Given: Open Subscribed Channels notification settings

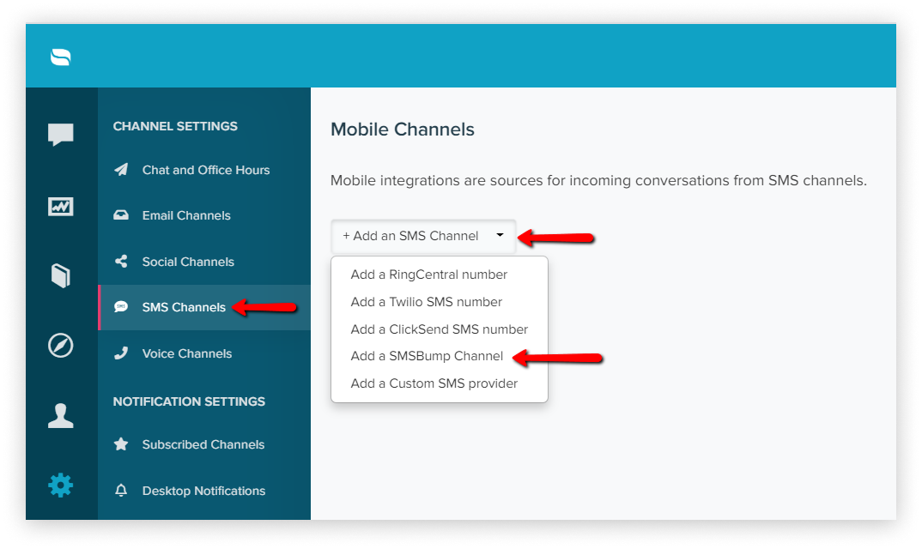Looking at the screenshot, I should (x=204, y=444).
